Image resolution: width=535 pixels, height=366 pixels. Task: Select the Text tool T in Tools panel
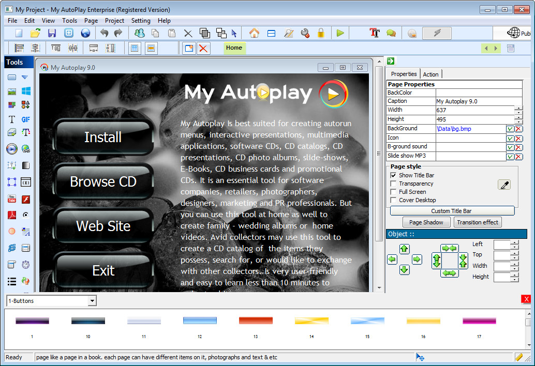(11, 119)
